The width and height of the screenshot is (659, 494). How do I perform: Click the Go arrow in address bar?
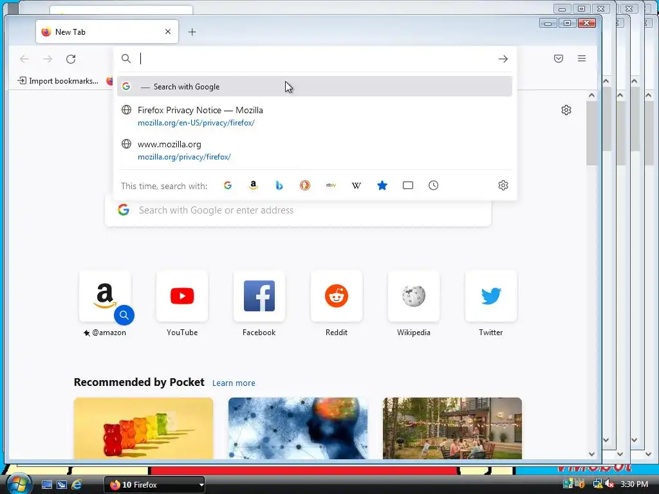503,59
